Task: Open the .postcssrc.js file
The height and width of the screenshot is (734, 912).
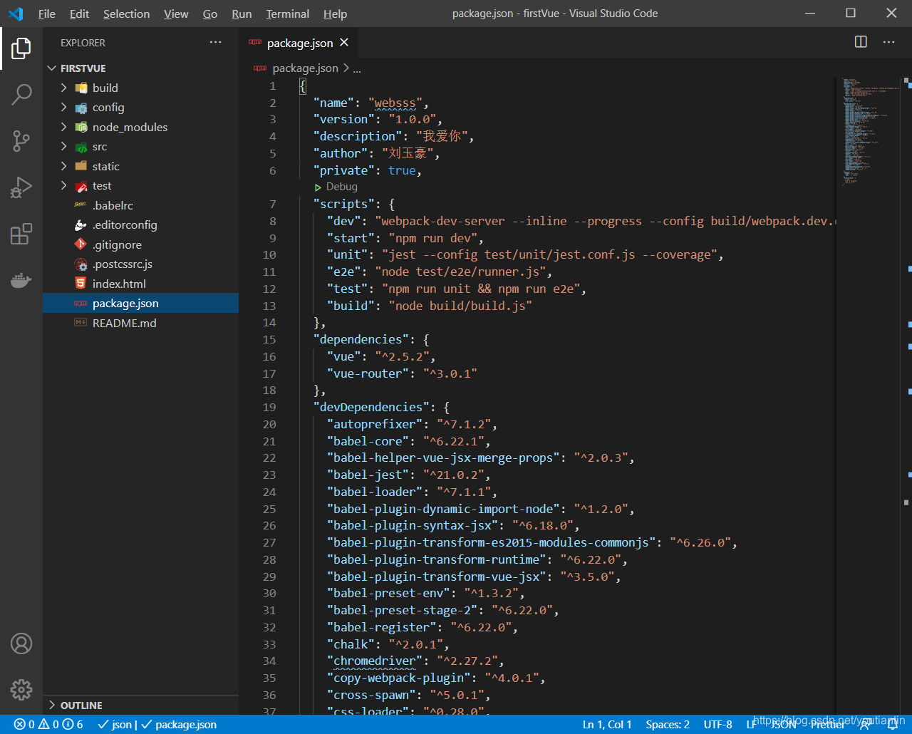Action: tap(140, 264)
